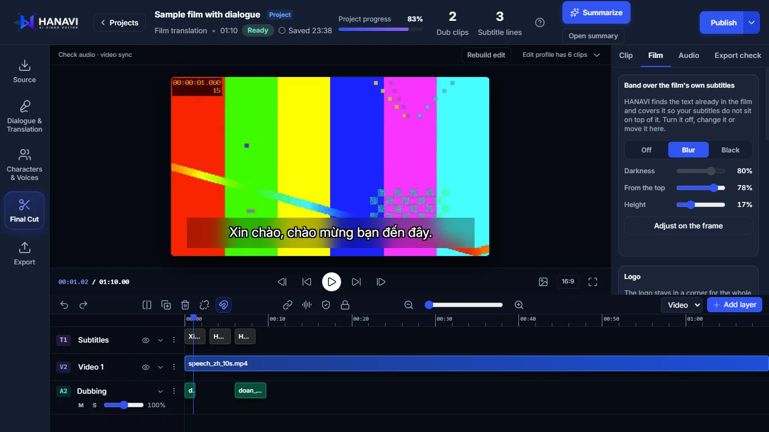Click the audio waveform icon
769x432 pixels.
pos(307,305)
